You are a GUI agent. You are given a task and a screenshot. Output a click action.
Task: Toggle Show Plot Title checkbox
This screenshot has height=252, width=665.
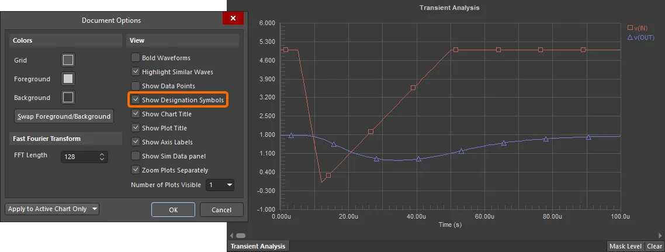[x=136, y=127]
